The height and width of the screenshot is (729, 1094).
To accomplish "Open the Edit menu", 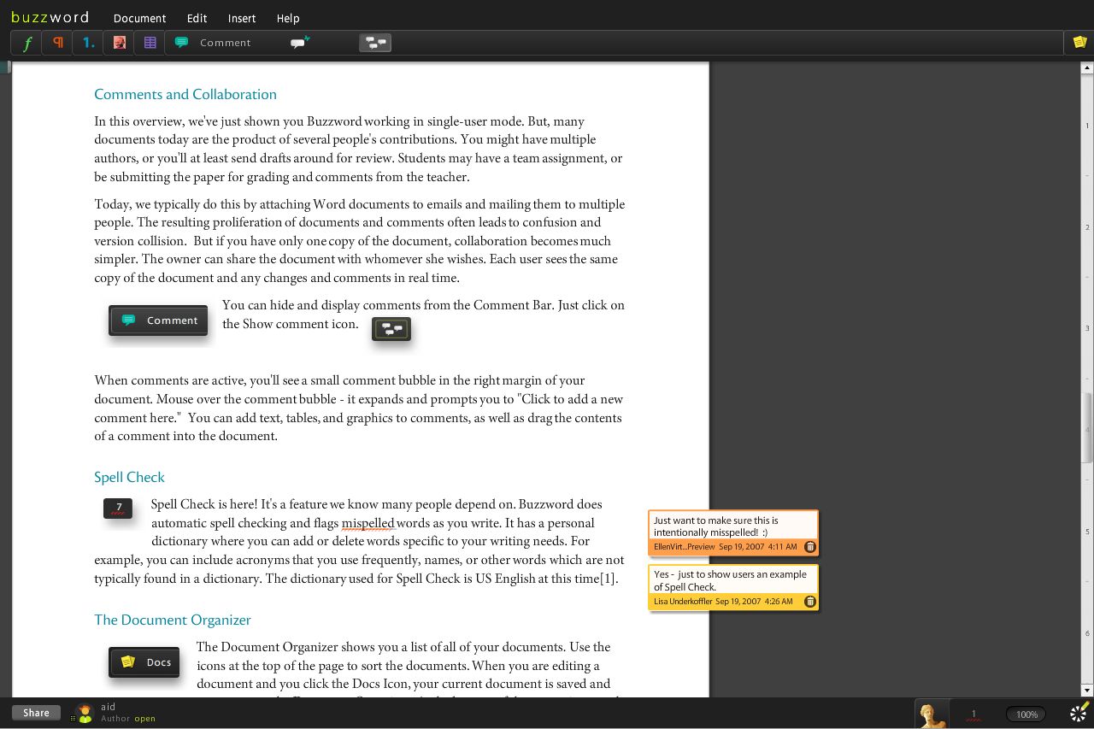I will [x=197, y=18].
